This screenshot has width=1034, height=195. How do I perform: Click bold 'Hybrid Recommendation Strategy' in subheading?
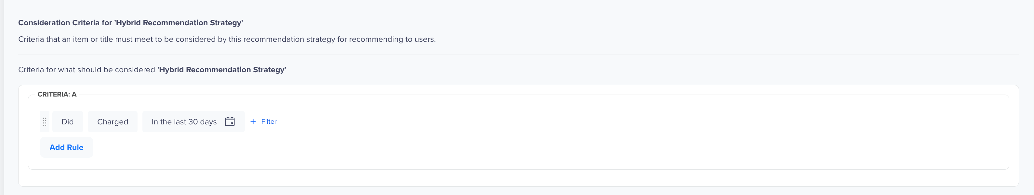221,70
